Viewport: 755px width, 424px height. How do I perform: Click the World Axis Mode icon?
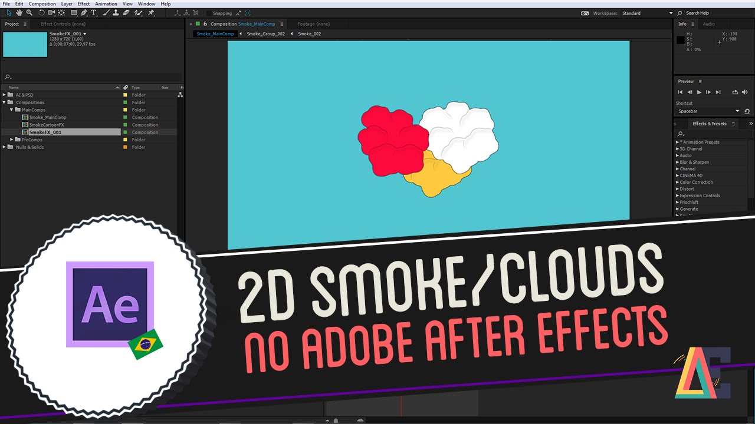[x=188, y=13]
